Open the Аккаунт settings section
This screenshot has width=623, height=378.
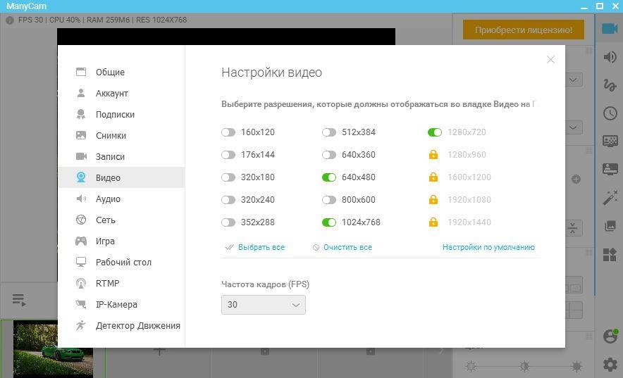(x=122, y=93)
